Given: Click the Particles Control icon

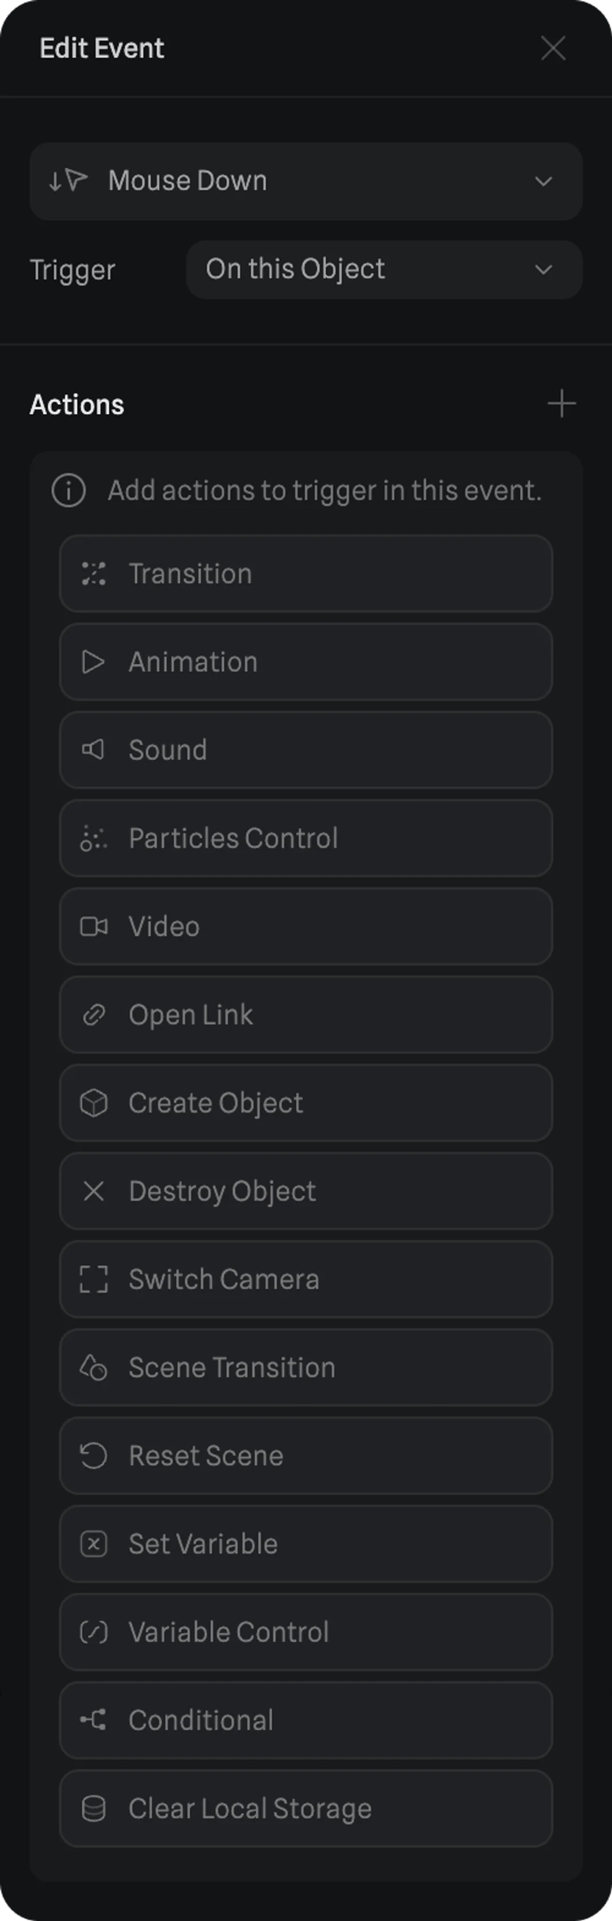Looking at the screenshot, I should click(x=94, y=838).
